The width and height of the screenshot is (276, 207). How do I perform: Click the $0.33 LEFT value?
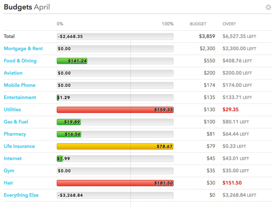point(234,146)
